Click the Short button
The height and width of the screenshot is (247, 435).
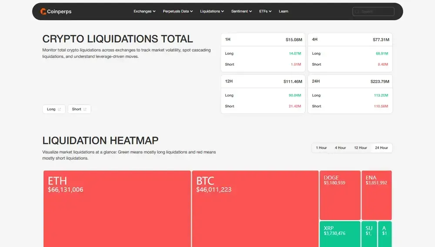pos(79,109)
